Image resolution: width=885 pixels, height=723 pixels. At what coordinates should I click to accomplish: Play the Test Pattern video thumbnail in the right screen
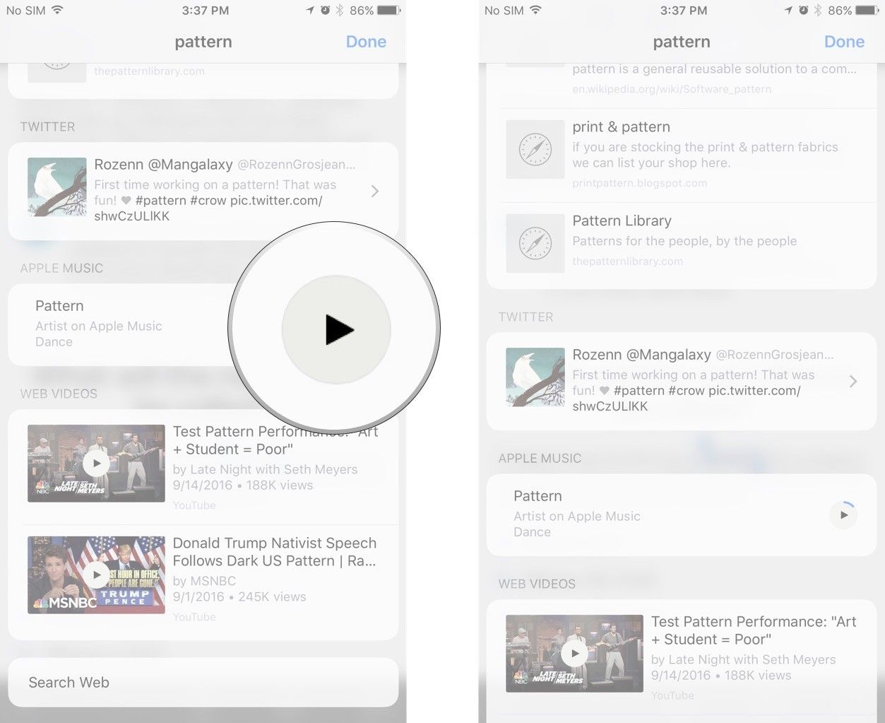click(x=574, y=654)
